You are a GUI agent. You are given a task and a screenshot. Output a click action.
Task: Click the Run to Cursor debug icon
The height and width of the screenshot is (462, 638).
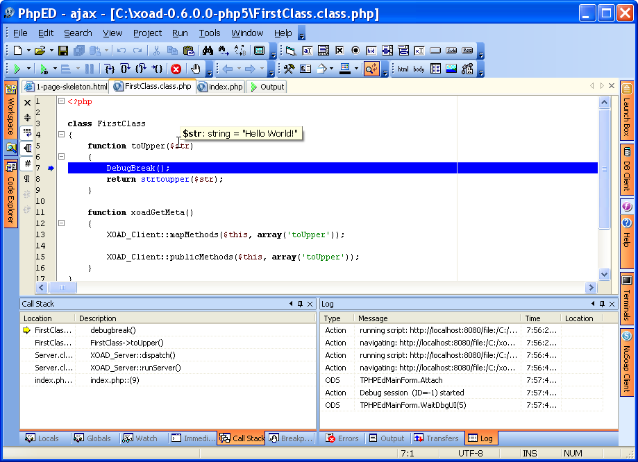[157, 69]
